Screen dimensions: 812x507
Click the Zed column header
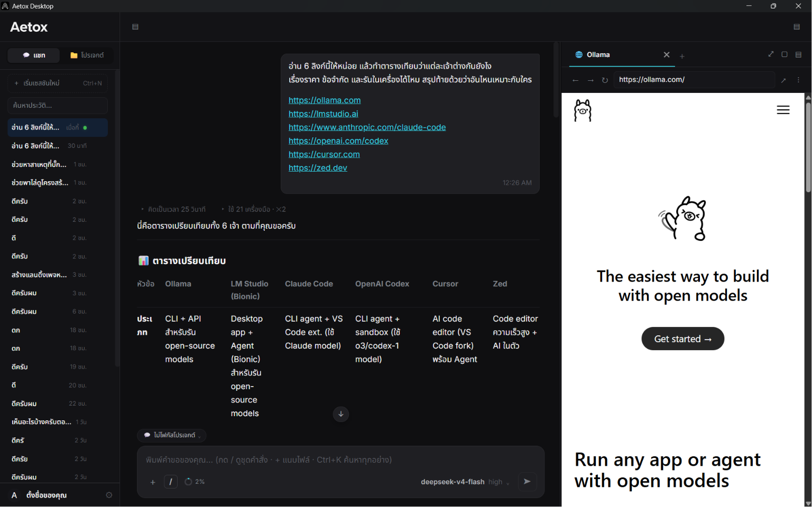coord(500,284)
